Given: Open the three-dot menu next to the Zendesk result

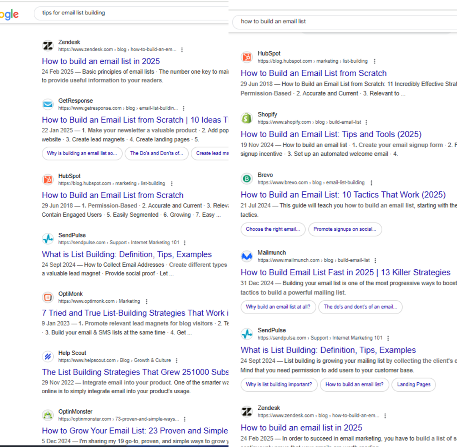Looking at the screenshot, I should [182, 50].
